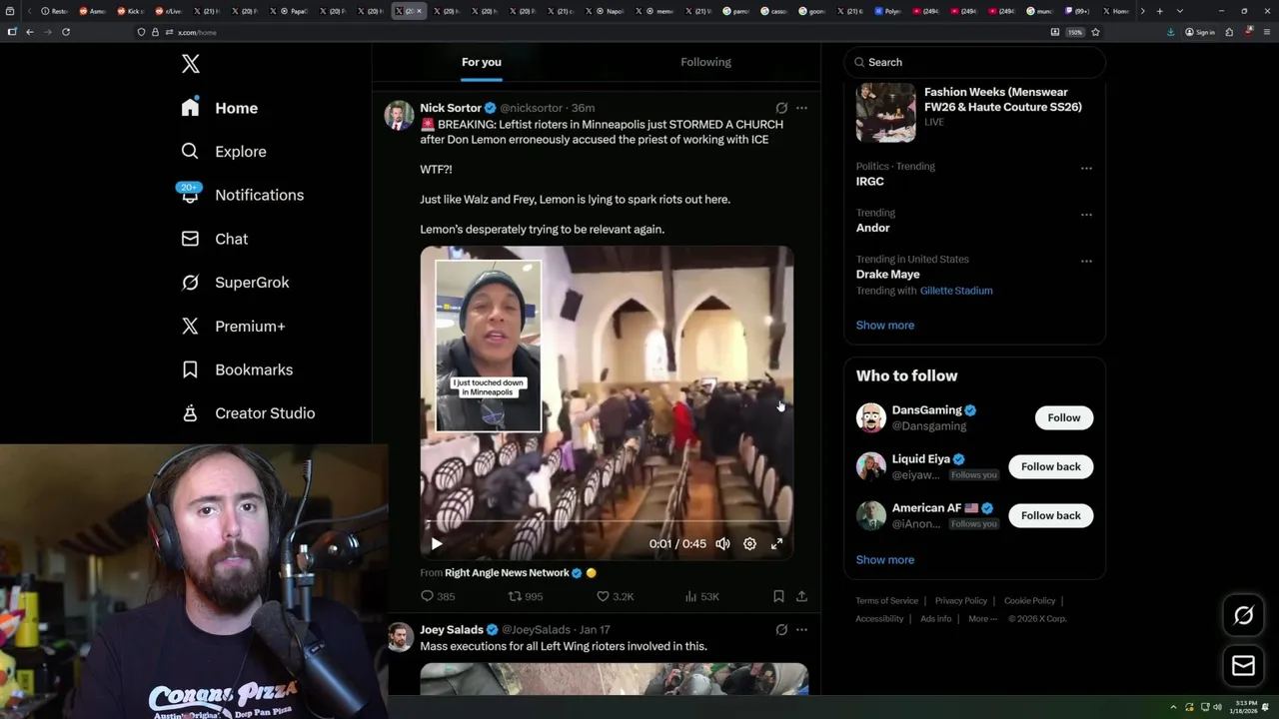The height and width of the screenshot is (719, 1279).
Task: Reply to Nick Sortor post (385 replies)
Action: coord(438,596)
